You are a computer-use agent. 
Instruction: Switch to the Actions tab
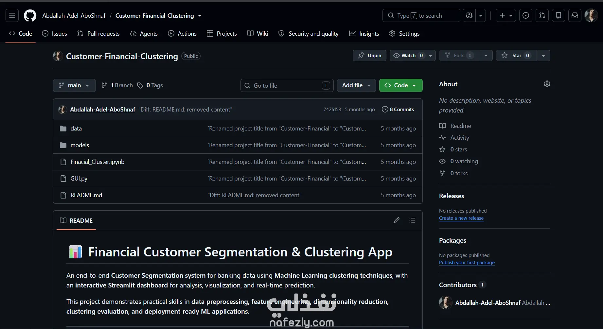point(182,33)
